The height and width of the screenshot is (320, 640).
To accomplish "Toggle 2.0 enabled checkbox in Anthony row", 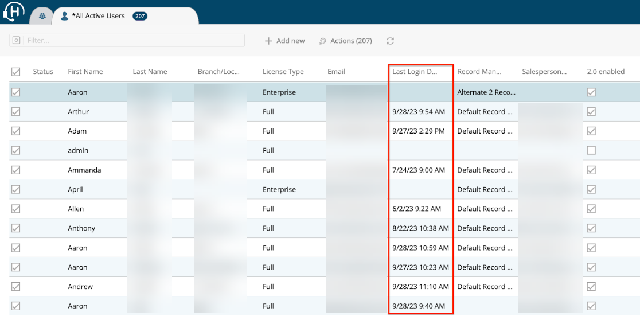I will click(591, 228).
